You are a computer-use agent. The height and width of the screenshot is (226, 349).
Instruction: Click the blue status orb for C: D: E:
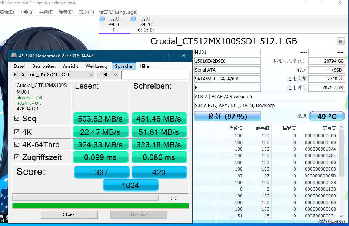[133, 19]
